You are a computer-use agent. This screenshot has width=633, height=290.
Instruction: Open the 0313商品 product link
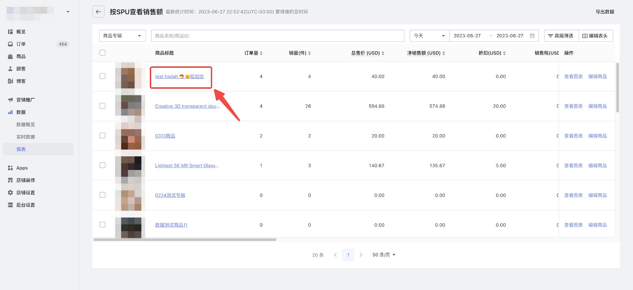point(165,136)
